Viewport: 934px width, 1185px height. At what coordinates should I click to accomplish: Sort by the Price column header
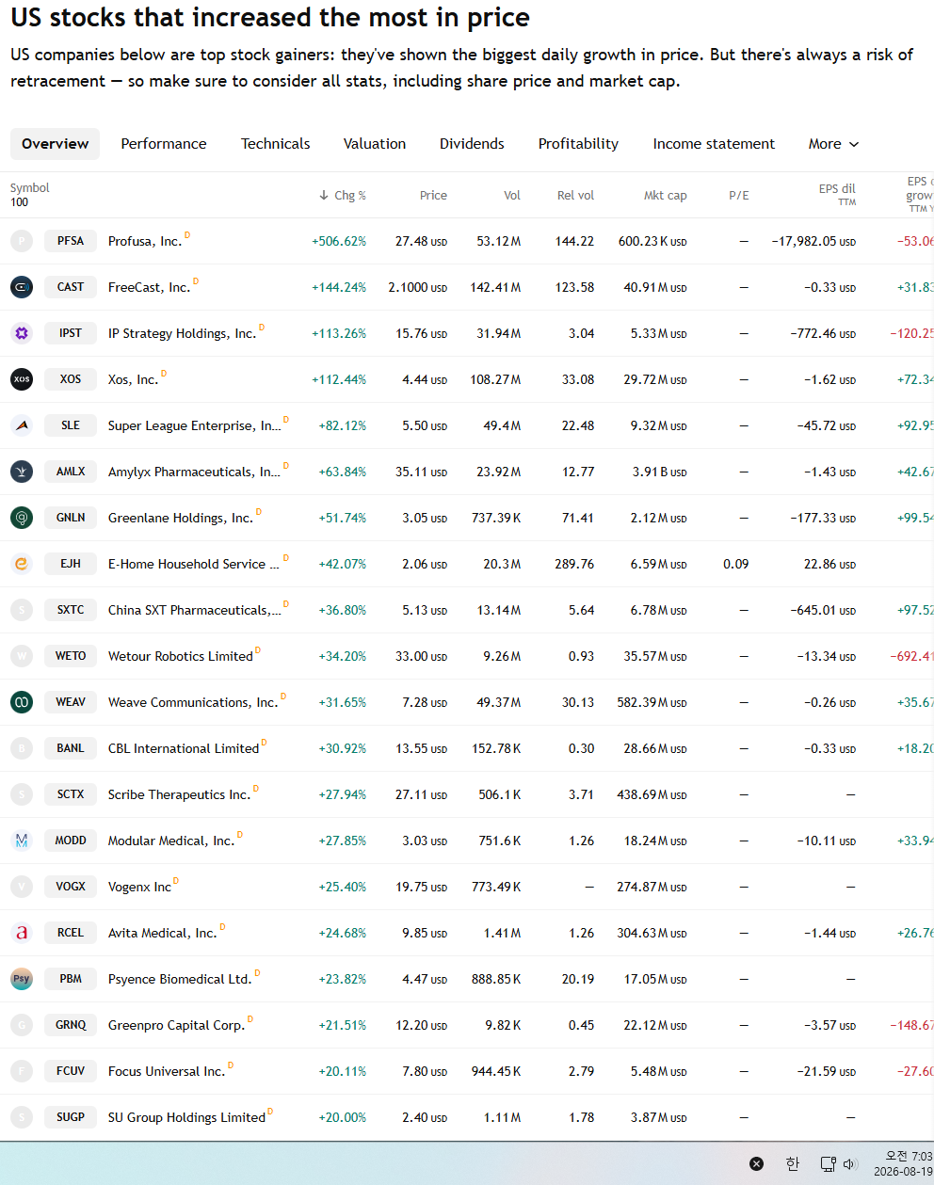(433, 196)
